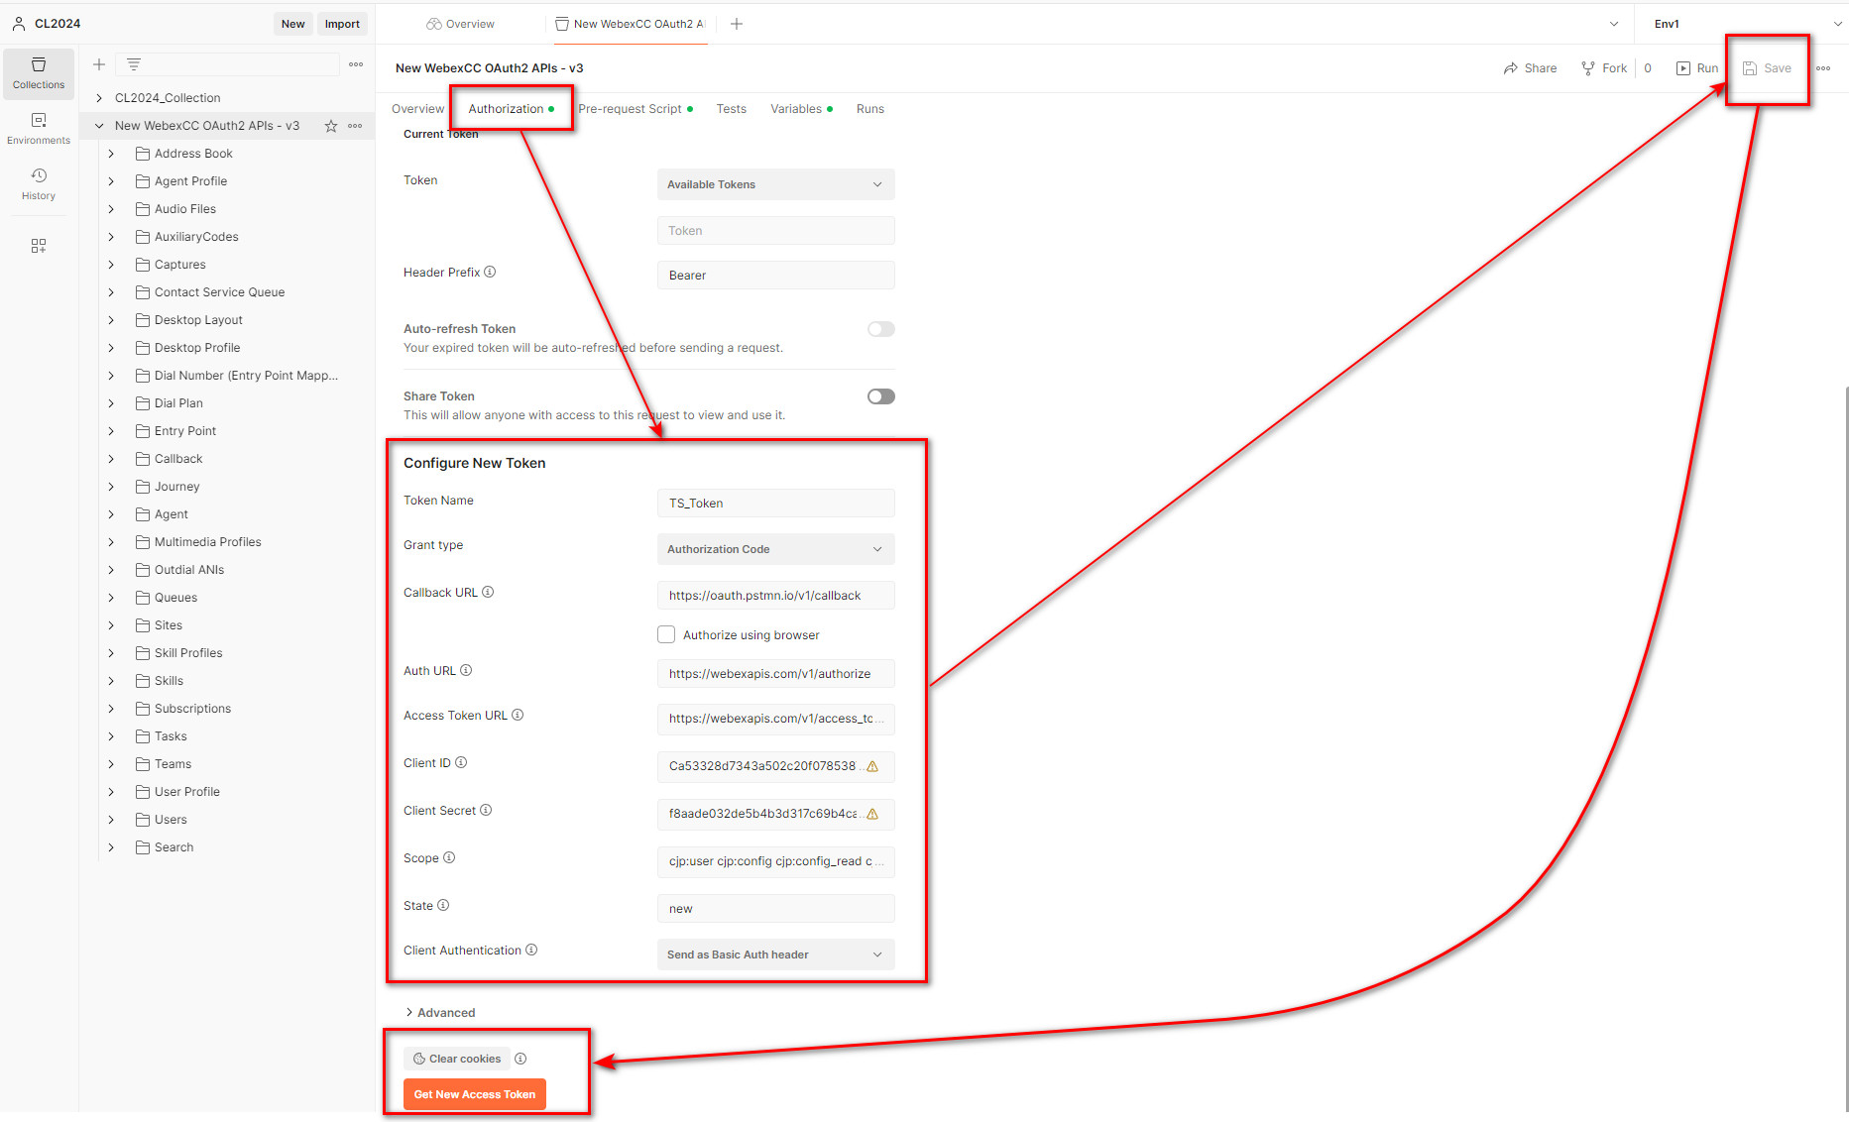Viewport: 1849px width, 1122px height.
Task: Click the Run collection button
Action: click(x=1697, y=68)
